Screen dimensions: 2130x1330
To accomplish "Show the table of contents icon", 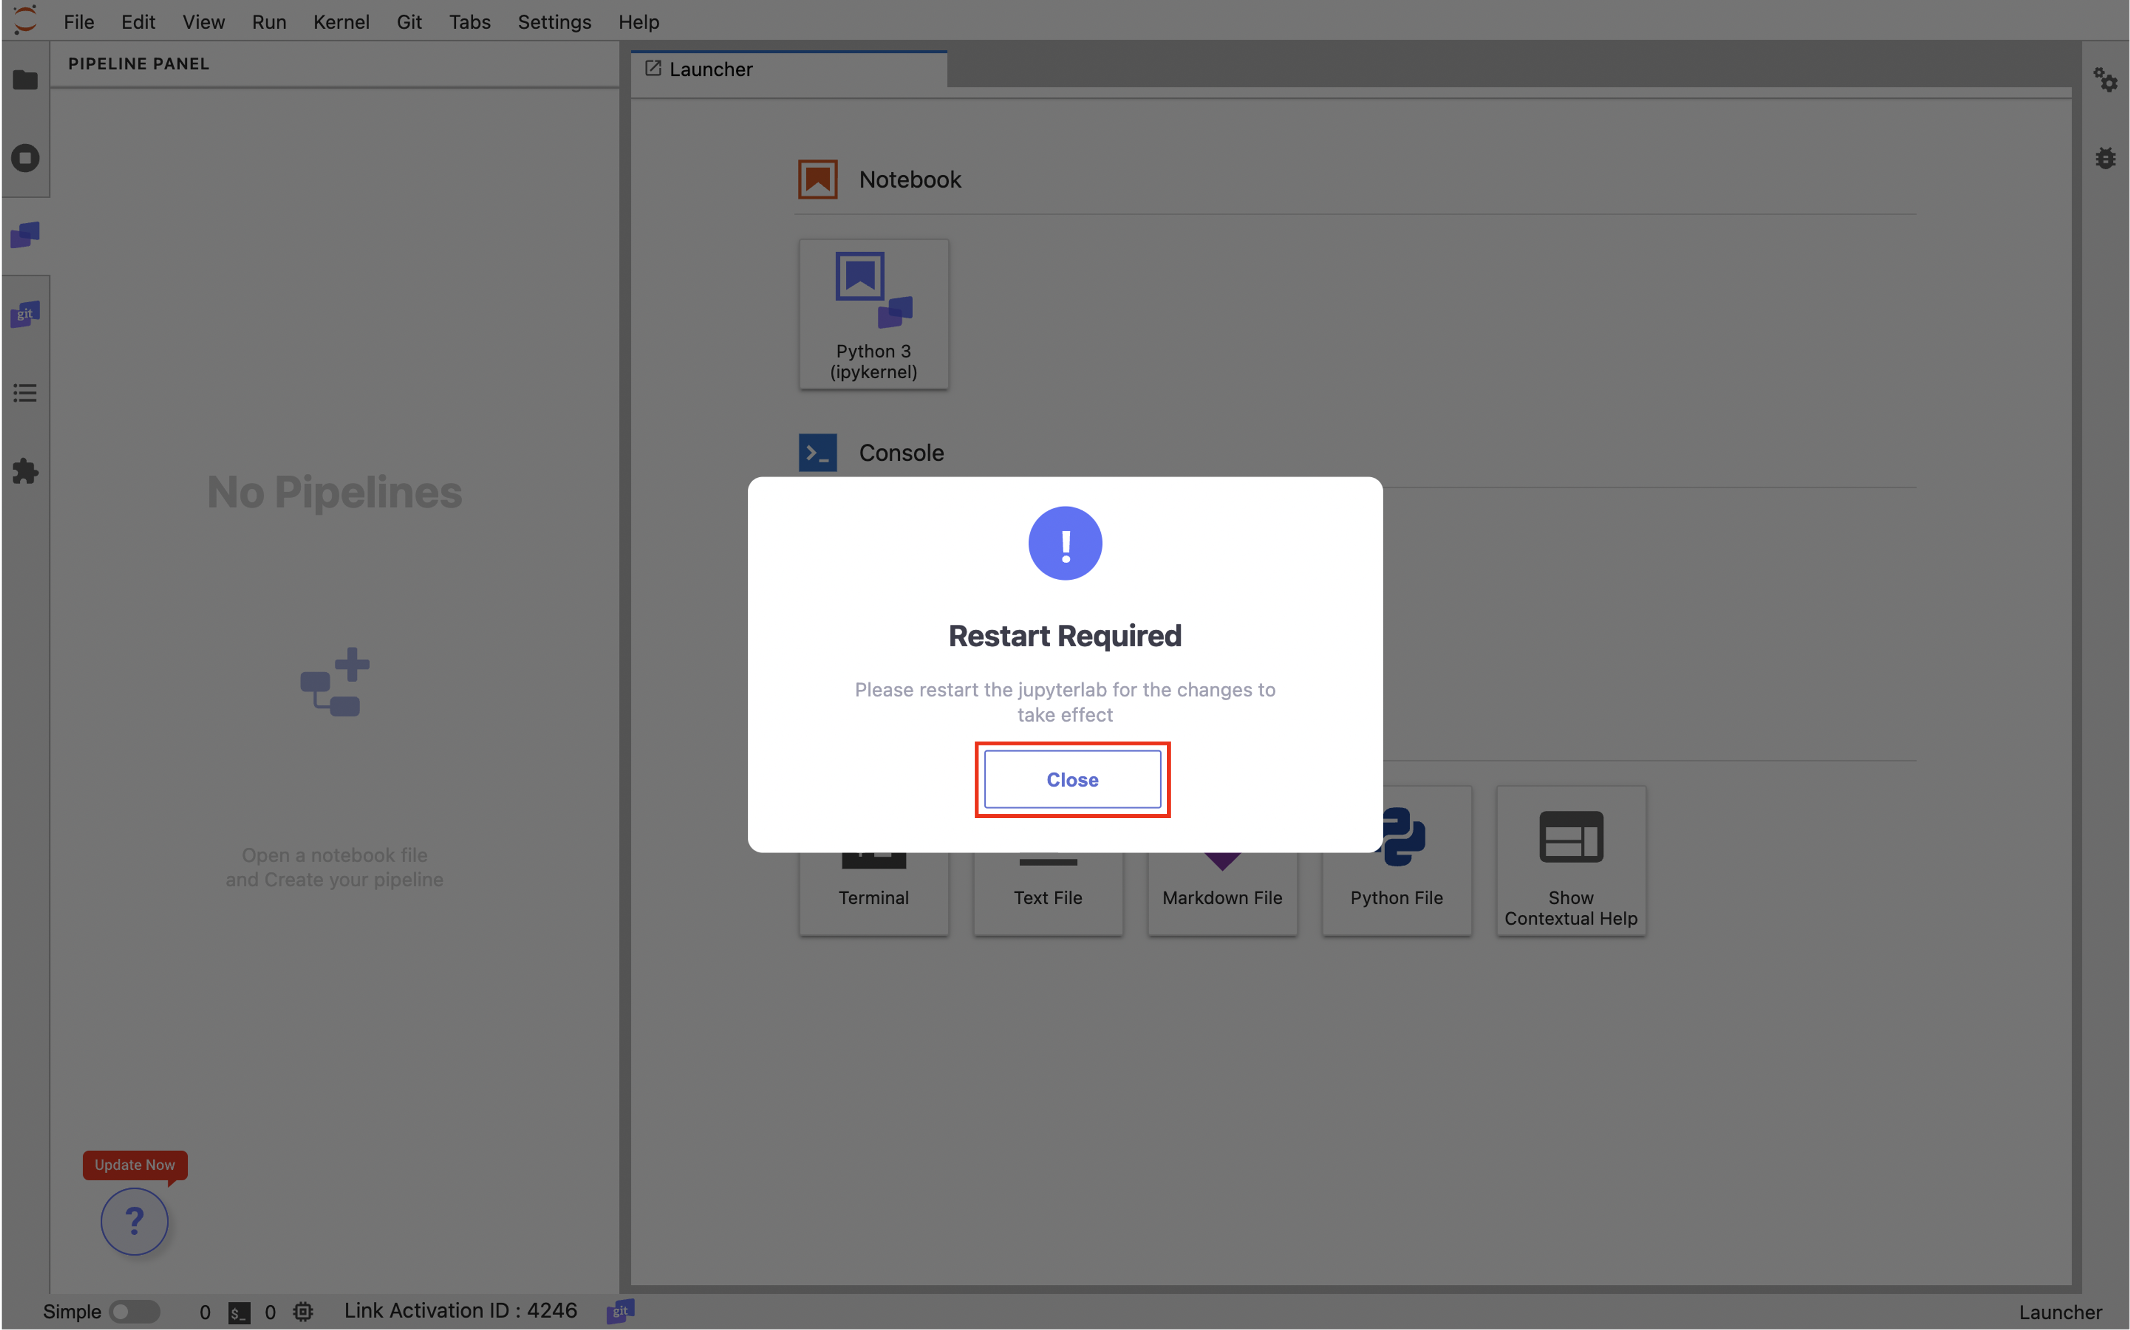I will click(x=25, y=393).
